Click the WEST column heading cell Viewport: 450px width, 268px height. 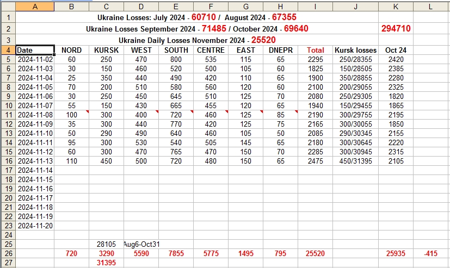(141, 50)
